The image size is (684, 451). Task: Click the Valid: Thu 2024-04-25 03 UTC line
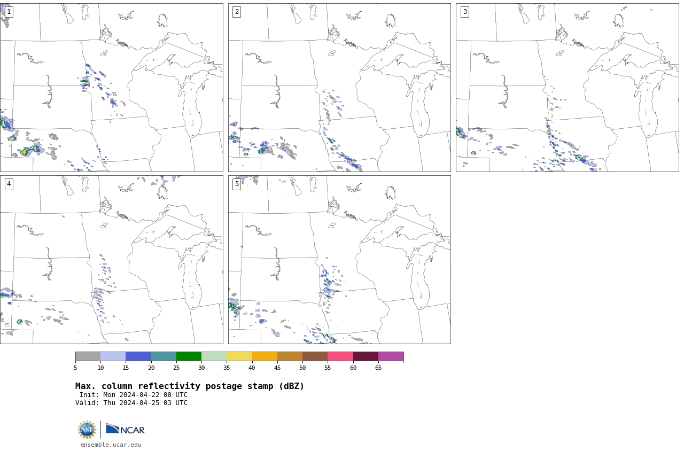[131, 403]
